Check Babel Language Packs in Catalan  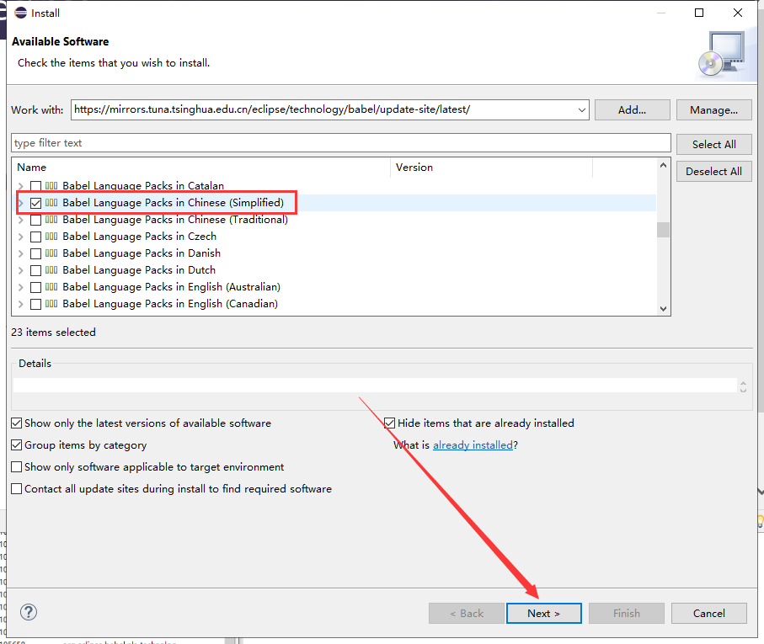[x=35, y=186]
